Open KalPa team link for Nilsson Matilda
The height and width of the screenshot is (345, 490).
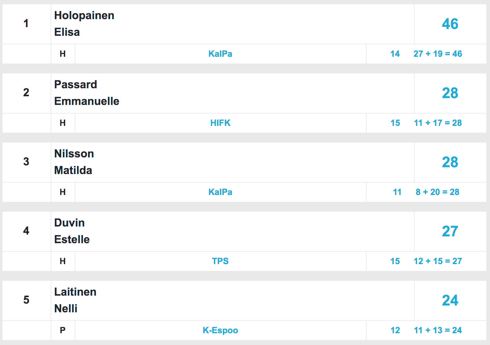pos(220,192)
